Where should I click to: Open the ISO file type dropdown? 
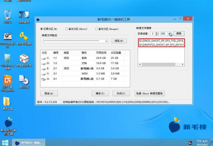169,34
